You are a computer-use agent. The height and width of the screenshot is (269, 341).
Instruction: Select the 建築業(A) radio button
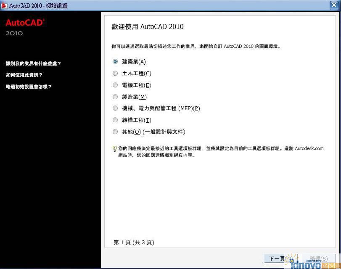(115, 61)
